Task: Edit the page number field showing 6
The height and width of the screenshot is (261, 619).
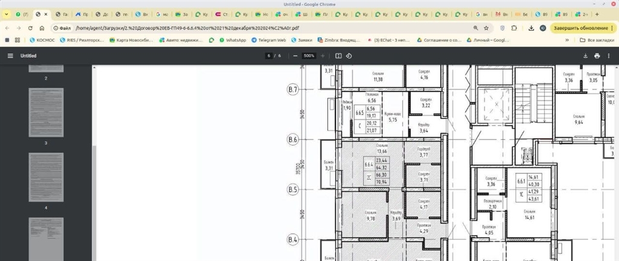Action: (269, 56)
